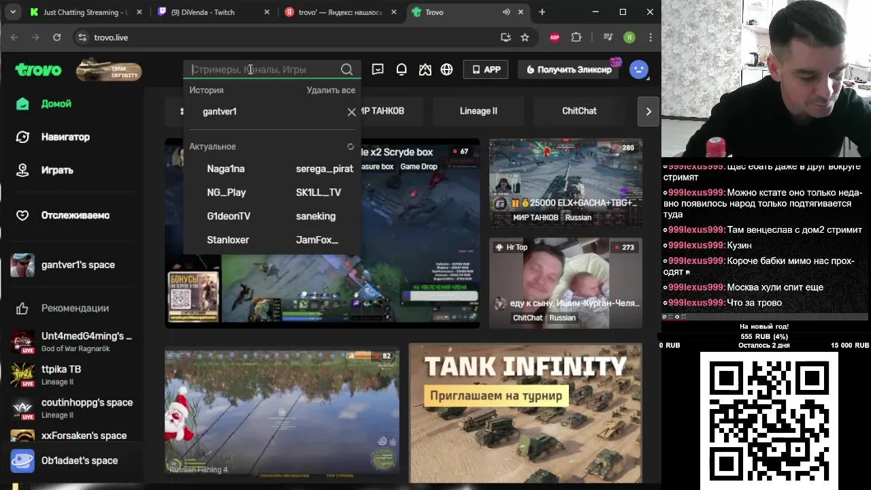
Task: Click the Game Drop tag on featured stream
Action: tap(418, 167)
